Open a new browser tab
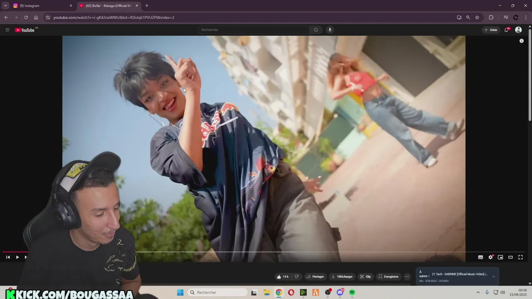532x299 pixels. [x=147, y=6]
